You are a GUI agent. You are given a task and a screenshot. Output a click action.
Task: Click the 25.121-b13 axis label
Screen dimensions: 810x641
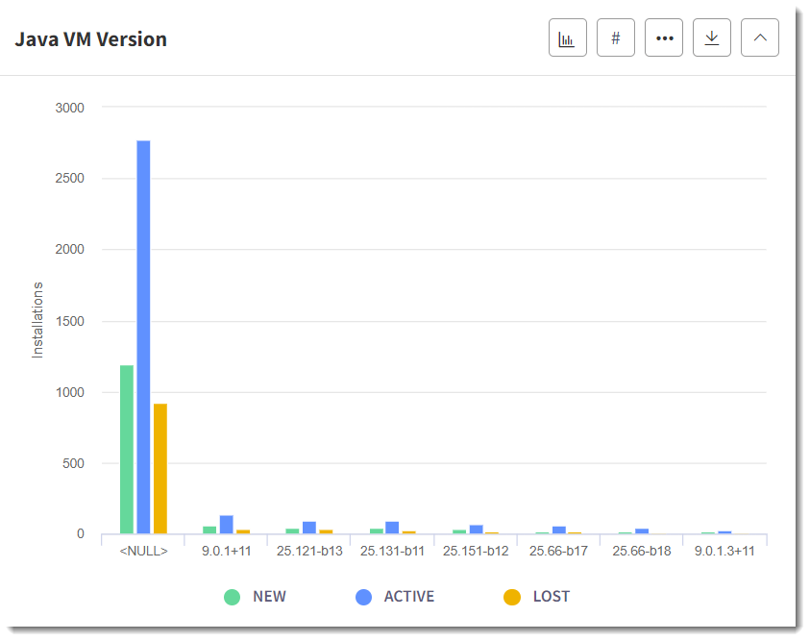309,551
